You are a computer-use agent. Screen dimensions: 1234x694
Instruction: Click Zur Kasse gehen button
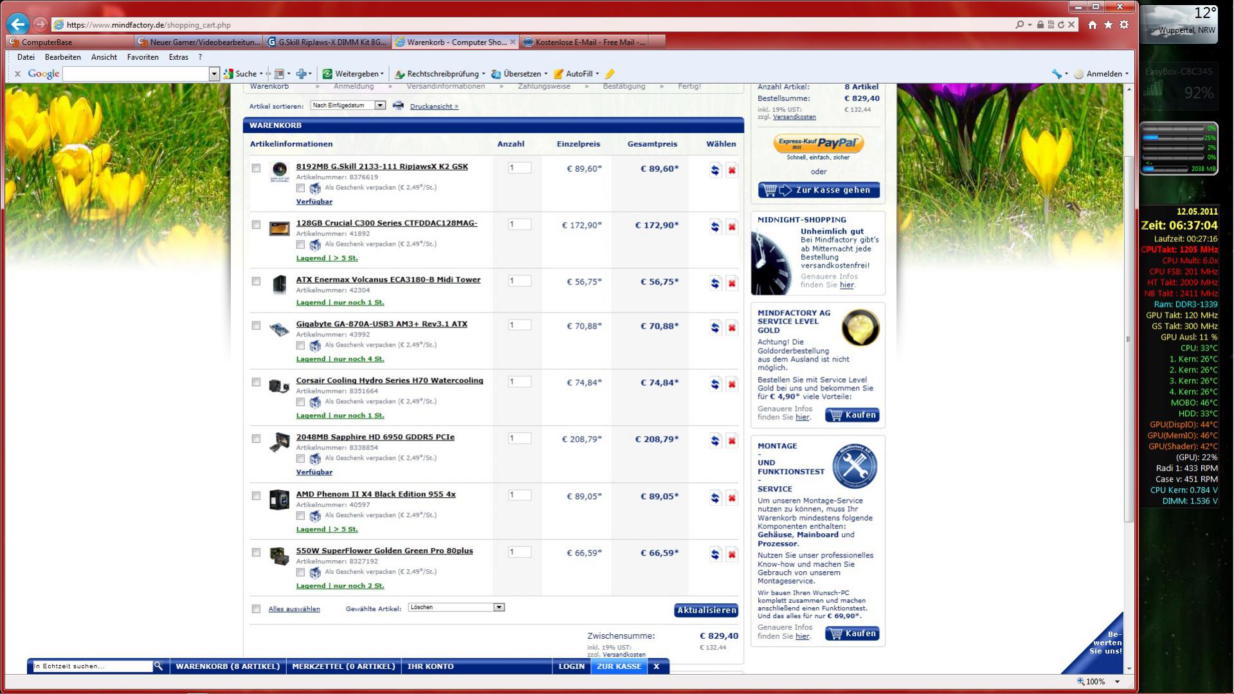(x=819, y=190)
